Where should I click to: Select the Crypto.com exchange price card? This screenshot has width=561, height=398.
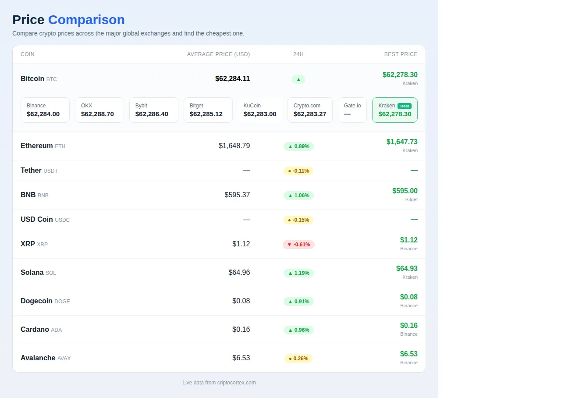tap(310, 110)
